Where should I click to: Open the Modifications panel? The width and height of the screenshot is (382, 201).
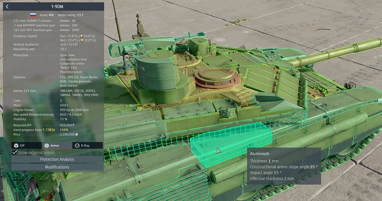point(57,167)
